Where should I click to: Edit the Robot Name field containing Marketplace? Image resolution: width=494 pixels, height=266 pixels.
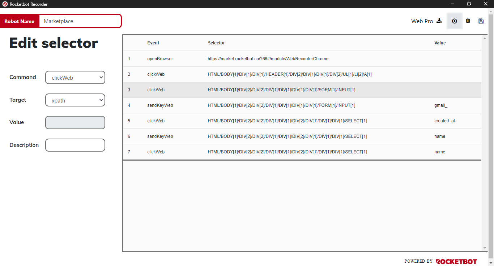tap(80, 21)
